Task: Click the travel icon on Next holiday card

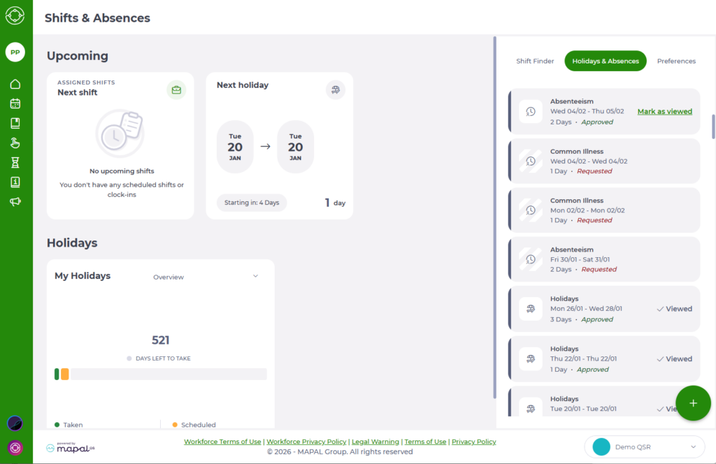Action: pos(336,89)
